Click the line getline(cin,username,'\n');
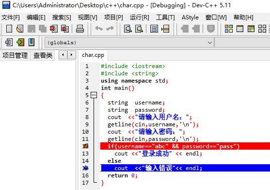Viewport: 270px width, 190px height. [x=153, y=124]
